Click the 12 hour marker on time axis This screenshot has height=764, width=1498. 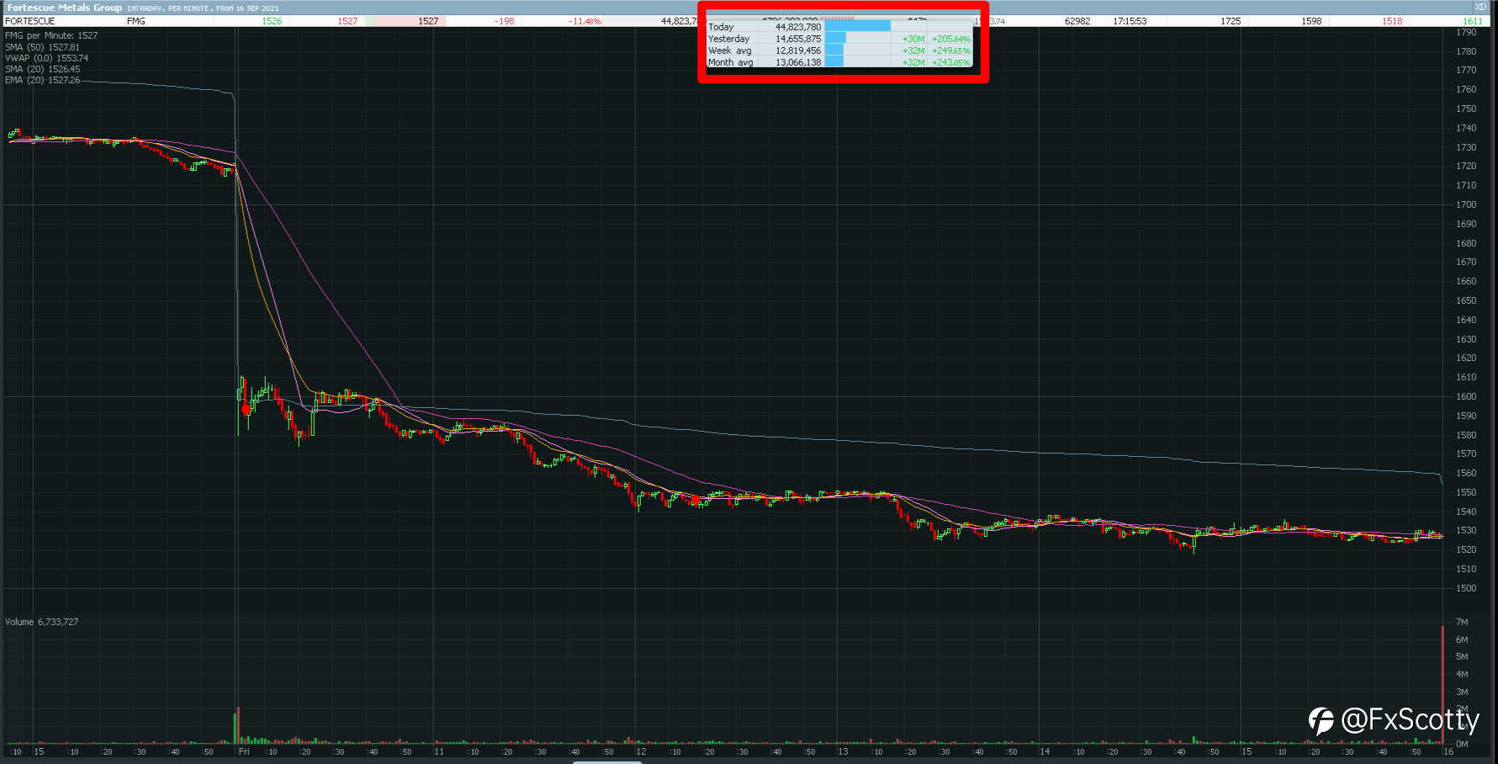tap(641, 751)
